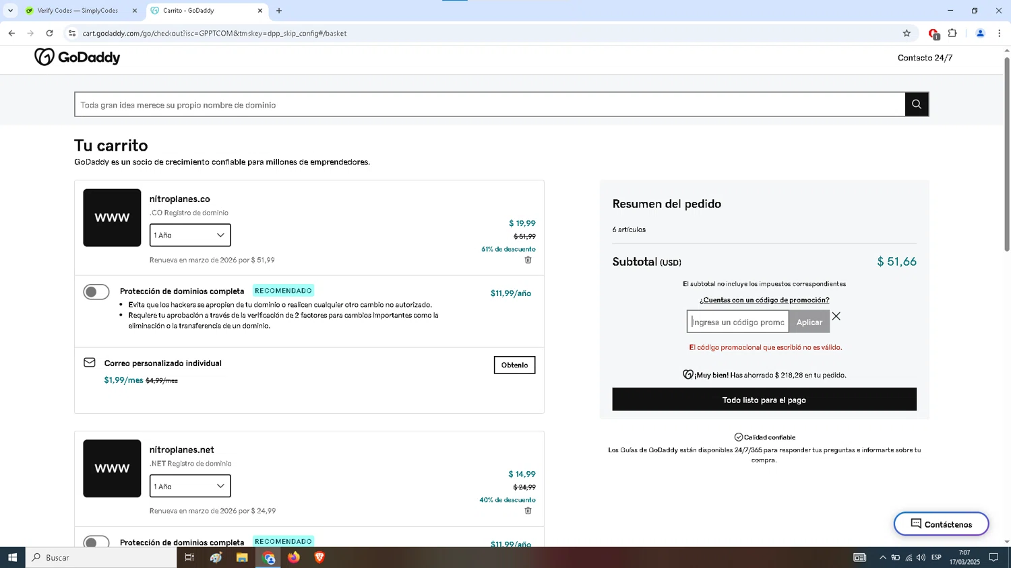
Task: Click the nitroplanes.co domain name
Action: (180, 199)
